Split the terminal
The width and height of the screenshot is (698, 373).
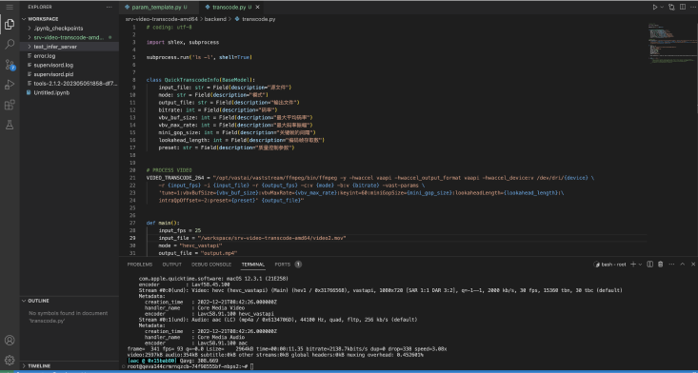(x=650, y=265)
